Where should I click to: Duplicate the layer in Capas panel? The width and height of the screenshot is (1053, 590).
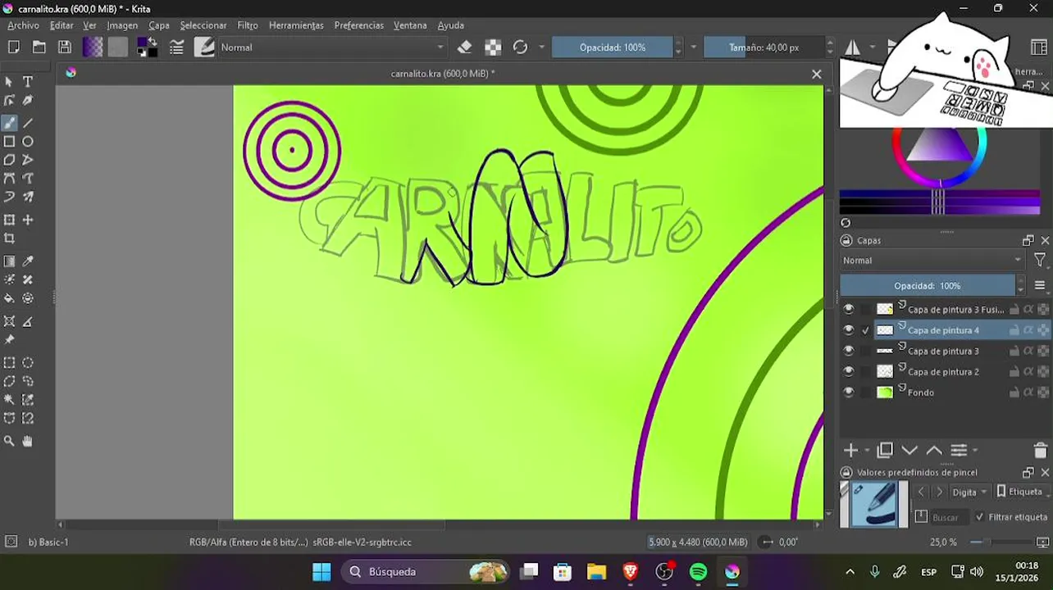885,450
